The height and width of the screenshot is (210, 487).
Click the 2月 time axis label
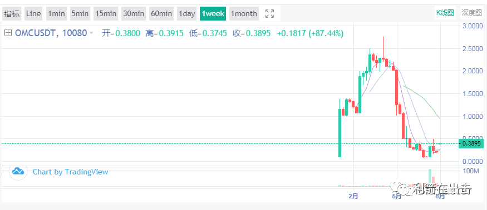353,196
